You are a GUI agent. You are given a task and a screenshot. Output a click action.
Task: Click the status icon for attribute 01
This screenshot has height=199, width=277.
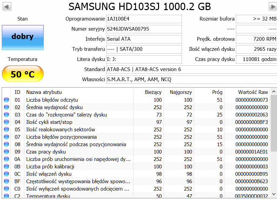point(6,100)
